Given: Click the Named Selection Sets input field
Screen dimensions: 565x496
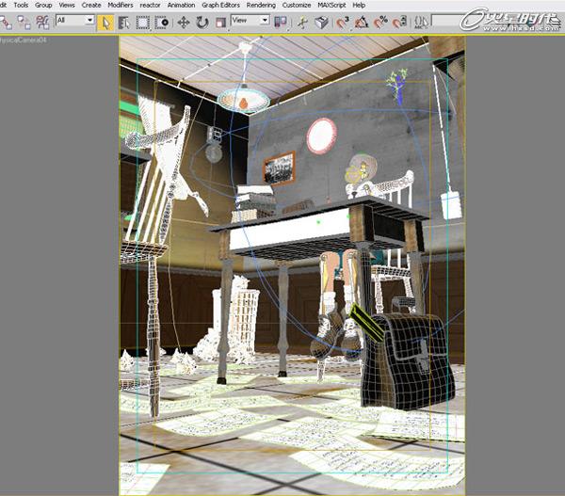Looking at the screenshot, I should pos(446,21).
